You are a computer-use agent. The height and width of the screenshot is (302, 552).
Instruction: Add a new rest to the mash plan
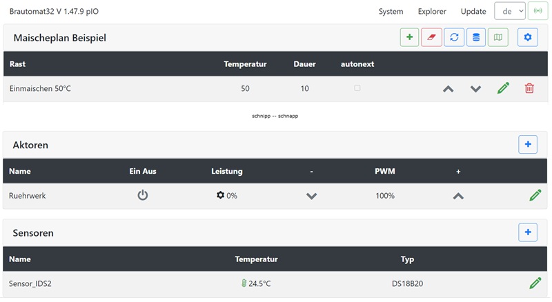coord(409,37)
